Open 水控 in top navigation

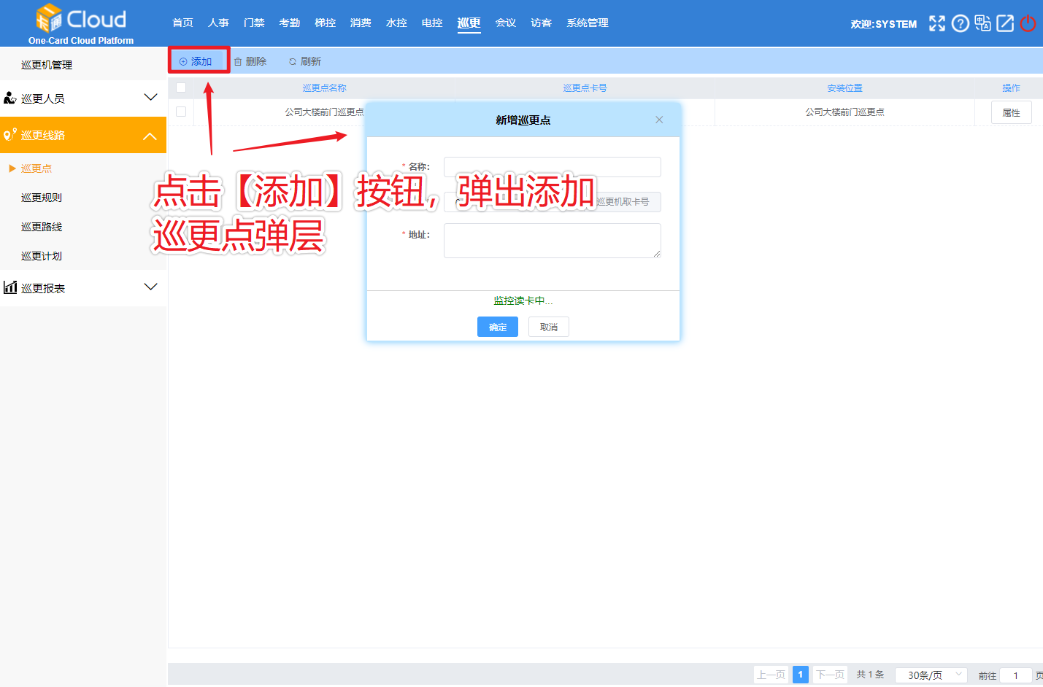click(396, 23)
